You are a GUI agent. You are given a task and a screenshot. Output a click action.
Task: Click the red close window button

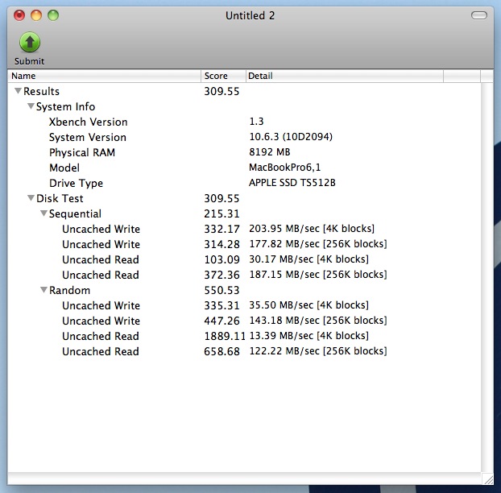[19, 15]
